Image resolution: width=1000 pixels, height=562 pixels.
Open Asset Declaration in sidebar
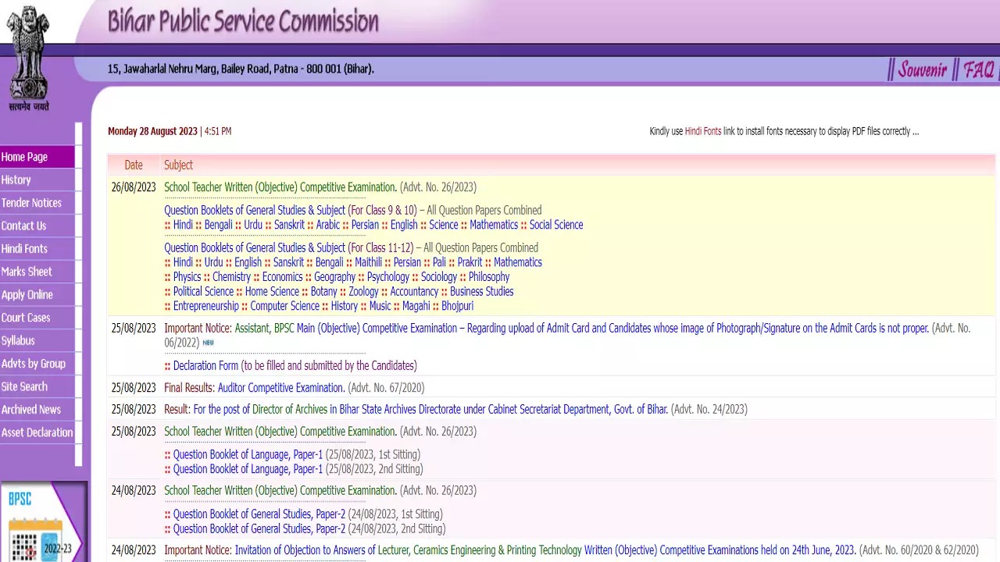pyautogui.click(x=37, y=432)
